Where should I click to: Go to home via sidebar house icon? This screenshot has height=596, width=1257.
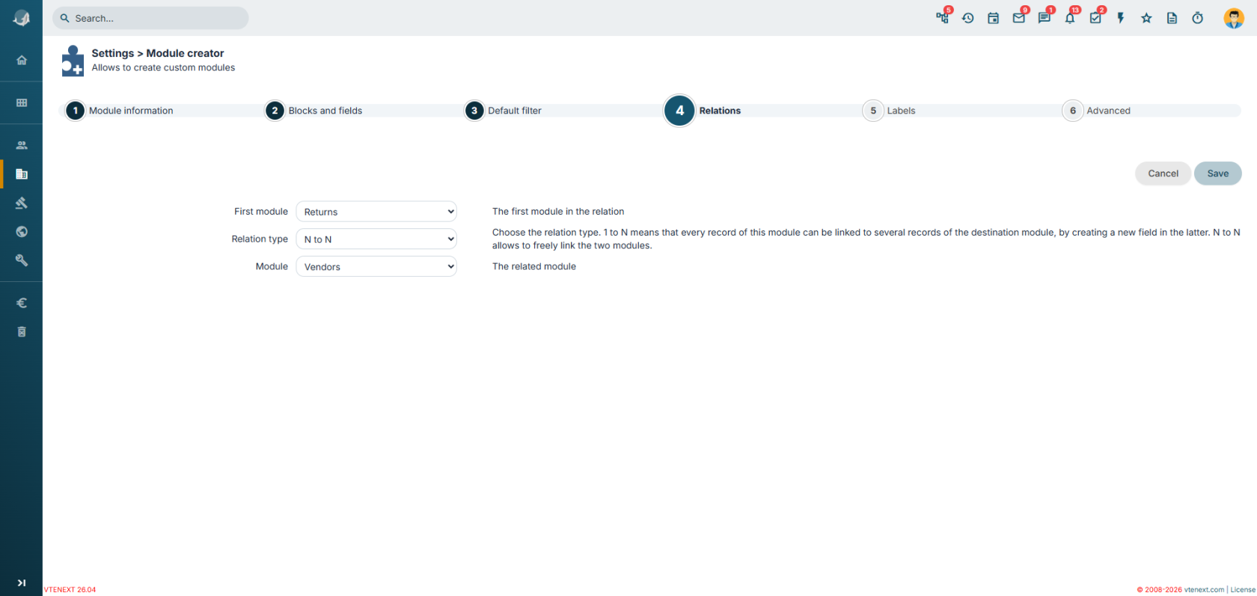tap(22, 60)
